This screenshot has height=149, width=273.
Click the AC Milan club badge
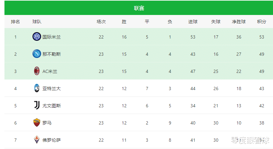pos(37,71)
